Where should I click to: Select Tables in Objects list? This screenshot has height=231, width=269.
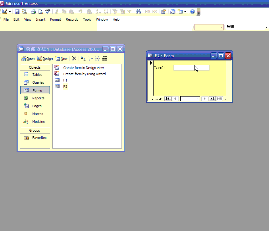pyautogui.click(x=35, y=75)
